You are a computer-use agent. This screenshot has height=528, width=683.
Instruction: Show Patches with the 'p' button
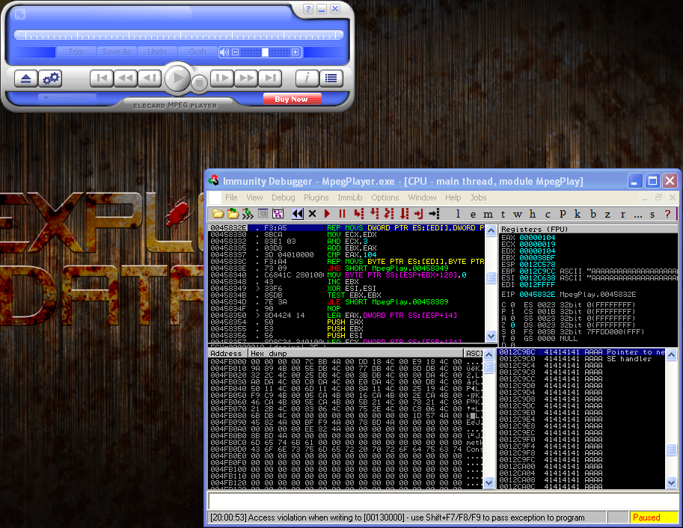[x=563, y=214]
